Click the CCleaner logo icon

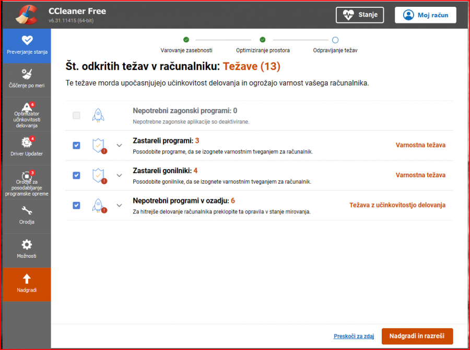click(26, 15)
